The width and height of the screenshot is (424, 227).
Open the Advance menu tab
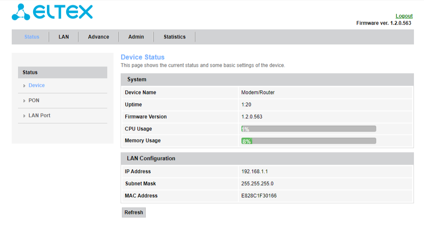(98, 37)
